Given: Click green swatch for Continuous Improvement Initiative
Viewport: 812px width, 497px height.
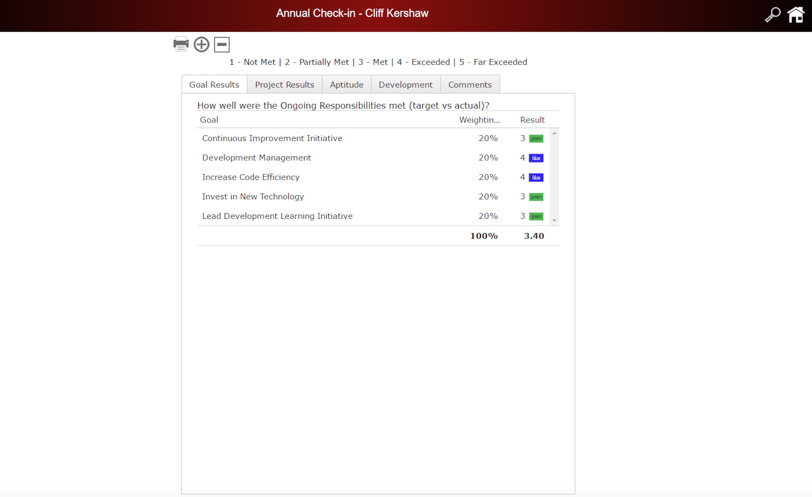Looking at the screenshot, I should click(x=536, y=139).
